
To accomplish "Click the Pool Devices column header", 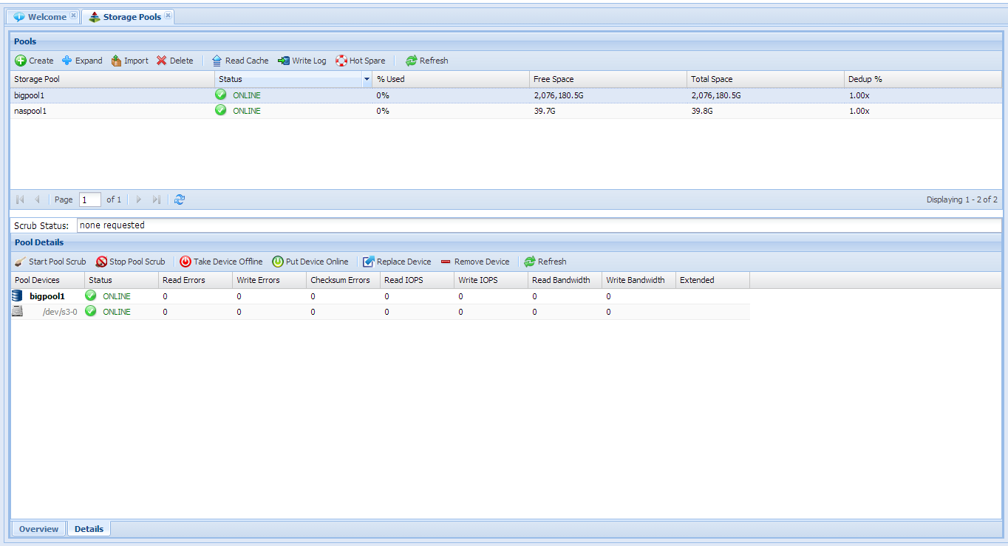I will click(x=48, y=280).
